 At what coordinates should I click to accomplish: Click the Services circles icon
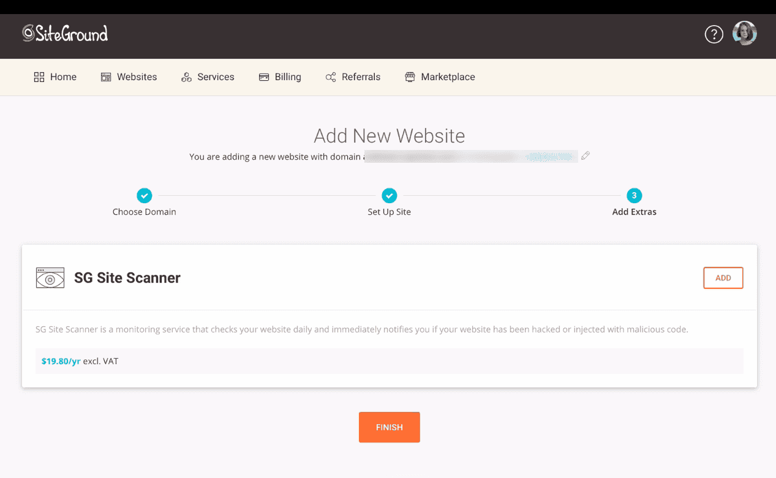coord(186,77)
